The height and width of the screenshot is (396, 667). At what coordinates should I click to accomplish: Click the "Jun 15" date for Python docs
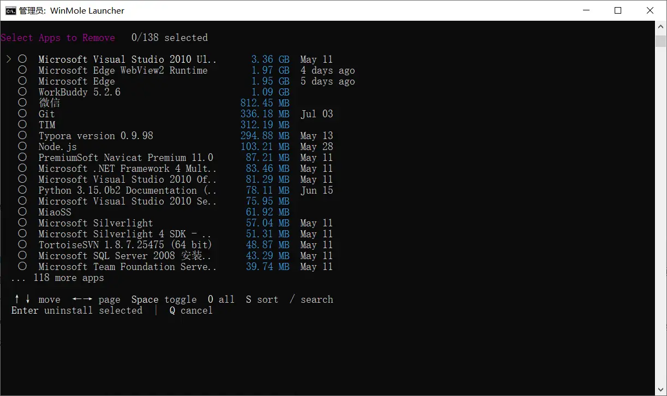[x=317, y=190]
